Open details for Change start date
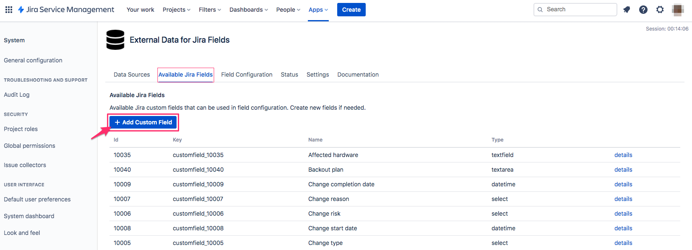The width and height of the screenshot is (692, 250). tap(623, 228)
